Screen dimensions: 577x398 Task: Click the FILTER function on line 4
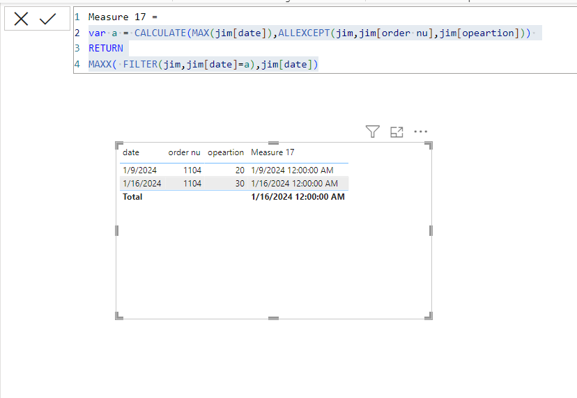point(140,64)
